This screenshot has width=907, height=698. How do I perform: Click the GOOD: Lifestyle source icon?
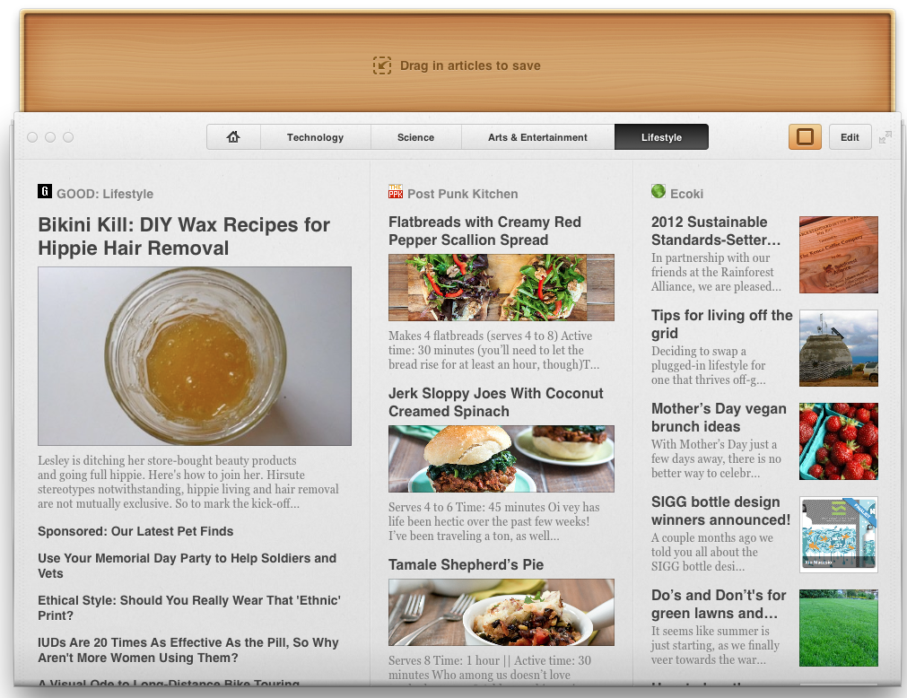(45, 191)
